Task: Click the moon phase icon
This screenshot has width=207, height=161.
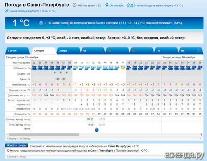Action: pyautogui.click(x=96, y=130)
